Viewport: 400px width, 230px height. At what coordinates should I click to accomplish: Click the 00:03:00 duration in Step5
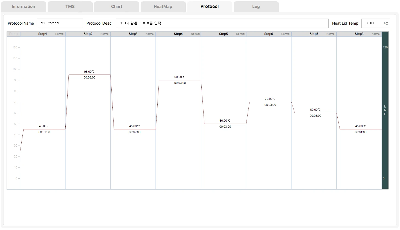pos(225,127)
